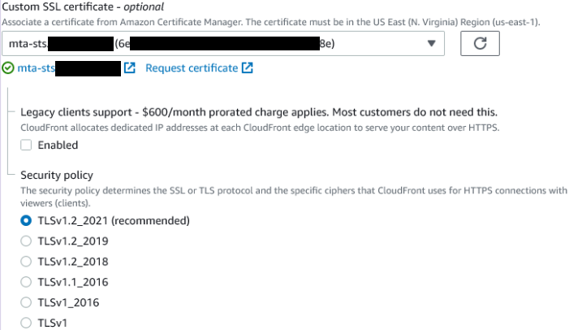Screen dimensions: 569x330
Task: Choose TLSv1.1_2016 security policy
Action: click(x=26, y=282)
